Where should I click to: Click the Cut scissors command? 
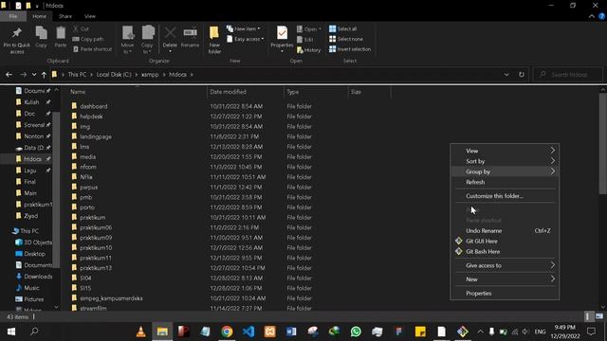click(x=81, y=29)
